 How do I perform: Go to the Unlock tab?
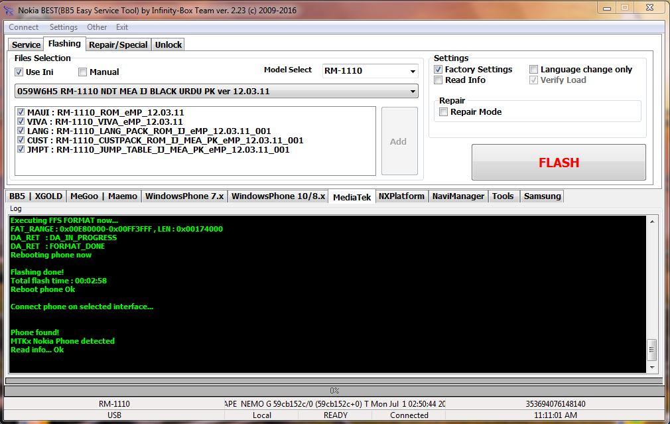point(168,44)
